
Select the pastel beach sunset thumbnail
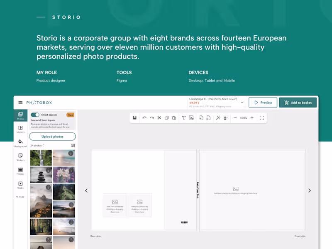[64, 158]
